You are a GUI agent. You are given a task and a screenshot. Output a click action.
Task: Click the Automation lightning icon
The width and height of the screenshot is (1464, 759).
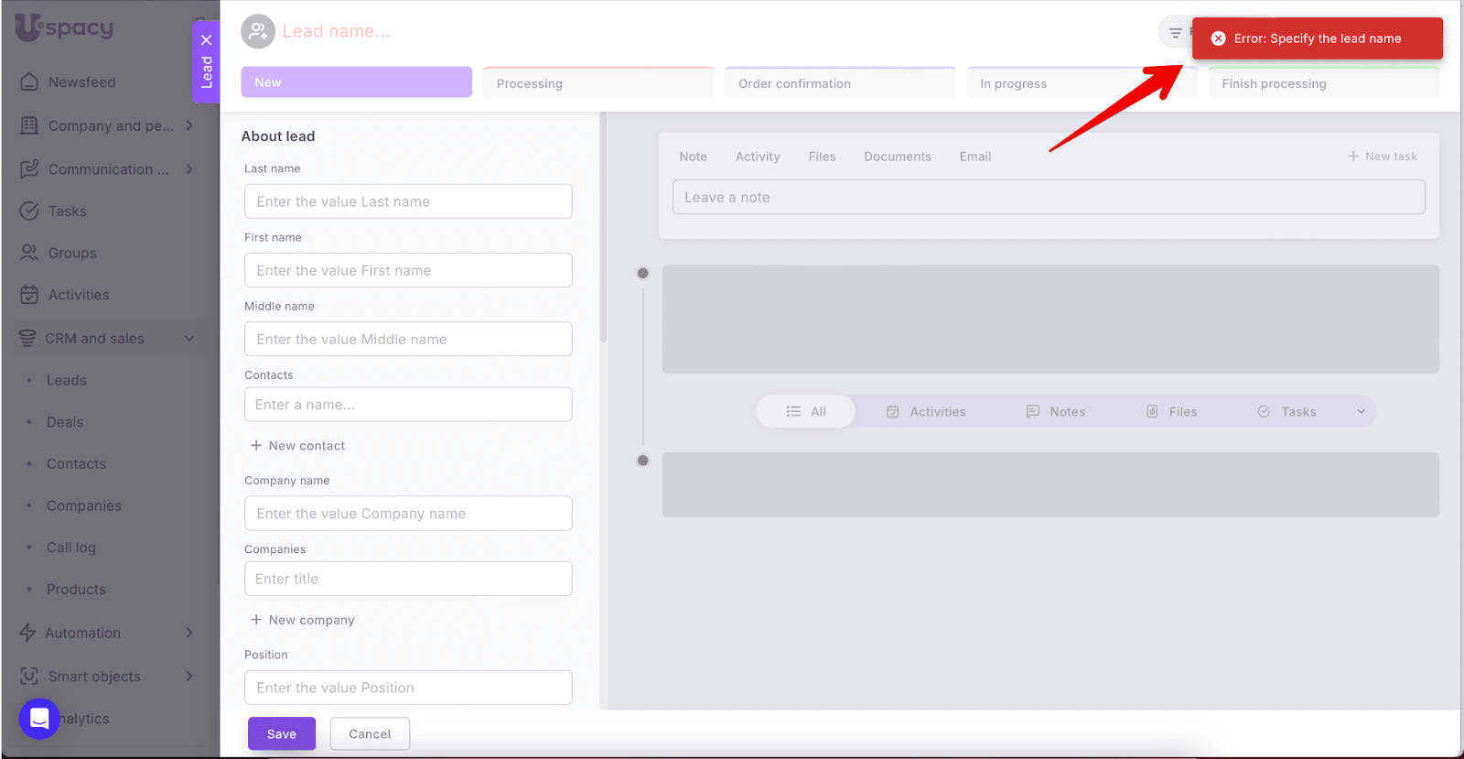27,633
